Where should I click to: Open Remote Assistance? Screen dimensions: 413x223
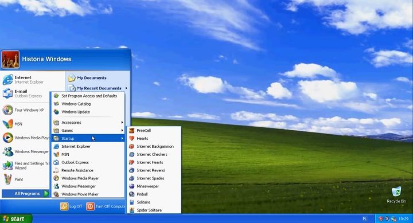click(88, 170)
